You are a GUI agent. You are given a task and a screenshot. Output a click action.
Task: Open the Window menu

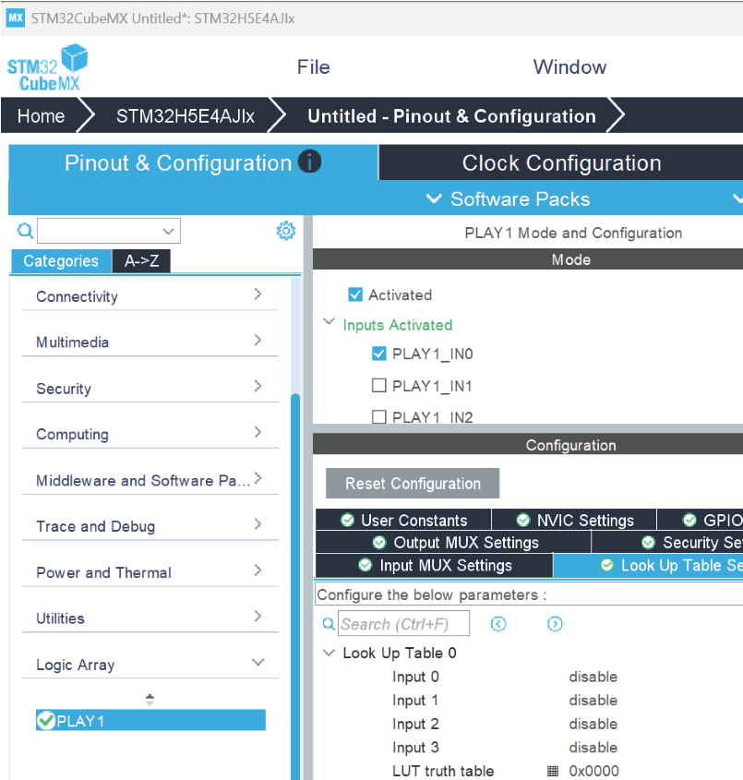tap(569, 67)
